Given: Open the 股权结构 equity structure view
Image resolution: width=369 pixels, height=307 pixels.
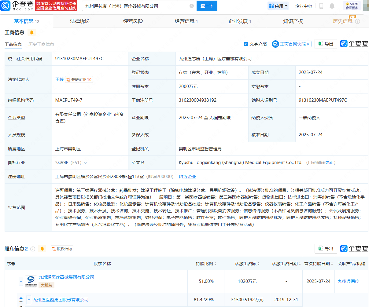Looking at the screenshot, I should (x=62, y=249).
